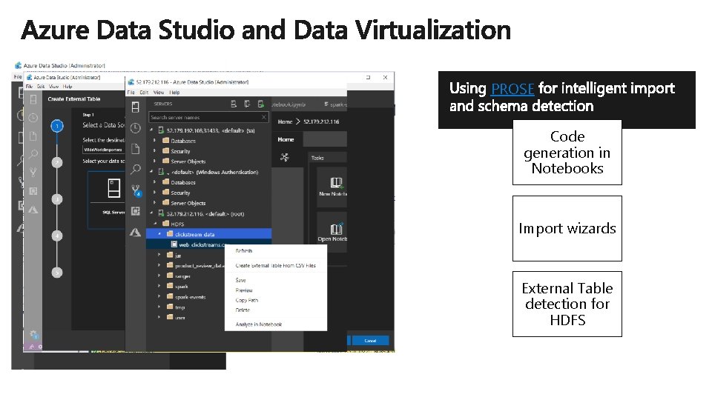712x400 pixels.
Task: Expand Security under the sa server
Action: (155, 151)
